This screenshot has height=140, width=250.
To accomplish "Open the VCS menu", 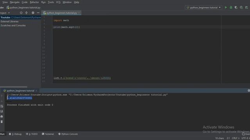I will [x=58, y=2].
